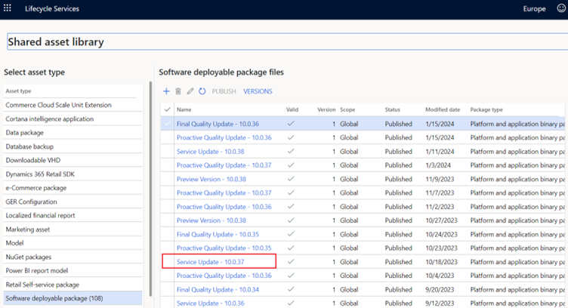The width and height of the screenshot is (568, 308).
Task: Click the PUBLISH toolbar button
Action: pyautogui.click(x=224, y=91)
